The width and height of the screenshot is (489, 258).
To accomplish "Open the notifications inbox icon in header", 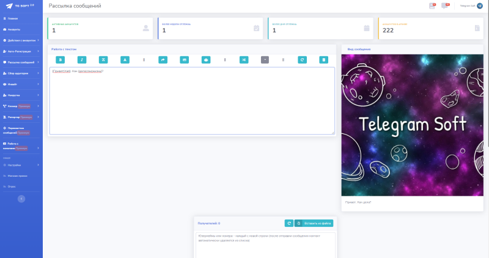I will pos(432,6).
